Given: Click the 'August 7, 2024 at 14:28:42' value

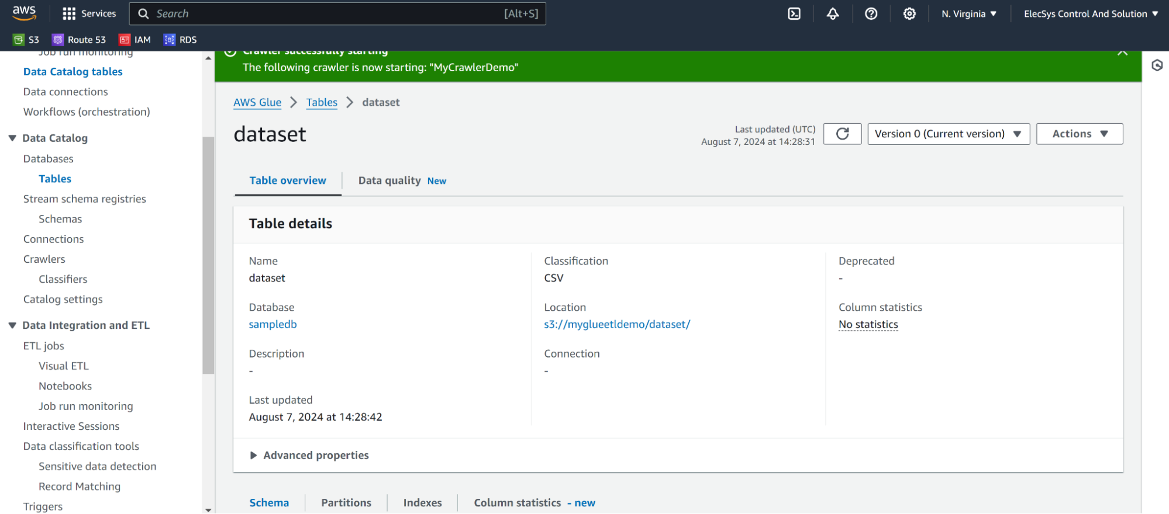Looking at the screenshot, I should [316, 417].
